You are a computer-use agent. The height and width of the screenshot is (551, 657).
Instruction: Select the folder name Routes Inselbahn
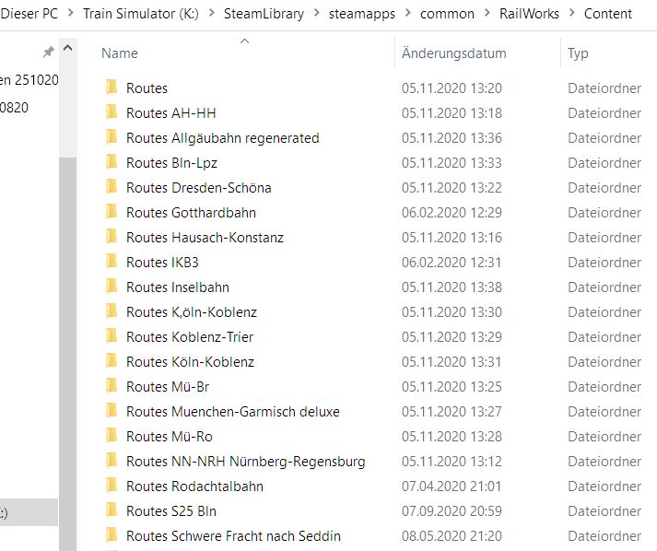pos(178,287)
